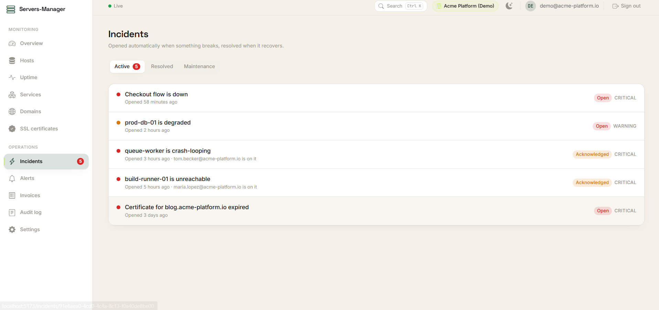The width and height of the screenshot is (659, 310).
Task: Open the blog.acme-platform.io certificate expired incident
Action: tap(376, 211)
